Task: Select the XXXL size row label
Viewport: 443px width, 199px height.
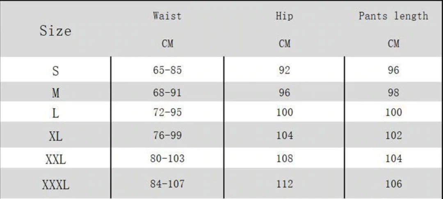Action: point(55,185)
